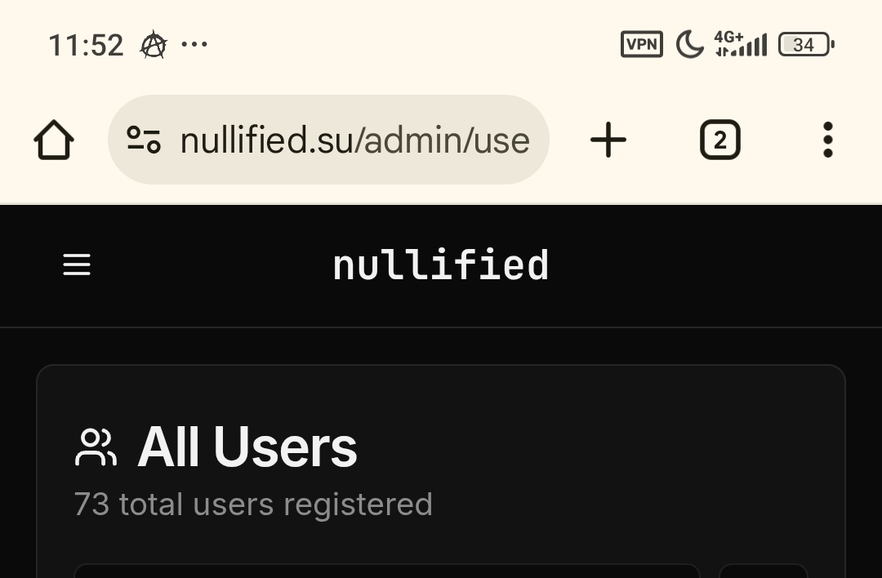Screen dimensions: 882x578
Task: Tap the 4G+ signal strength indicator
Action: click(x=740, y=44)
